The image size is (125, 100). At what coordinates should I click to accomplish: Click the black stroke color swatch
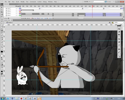coord(2,52)
